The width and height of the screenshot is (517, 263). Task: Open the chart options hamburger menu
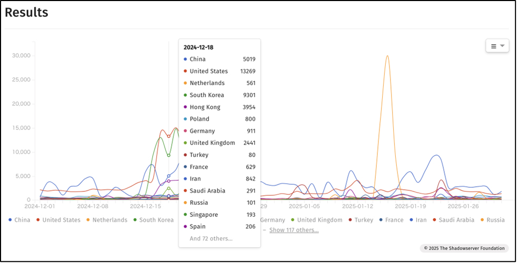point(497,46)
